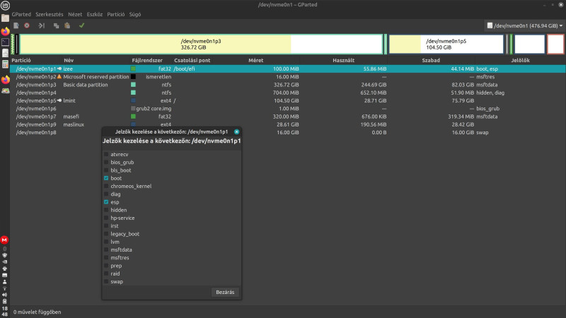Select the masefi partition row
Image resolution: width=566 pixels, height=318 pixels.
click(x=288, y=117)
